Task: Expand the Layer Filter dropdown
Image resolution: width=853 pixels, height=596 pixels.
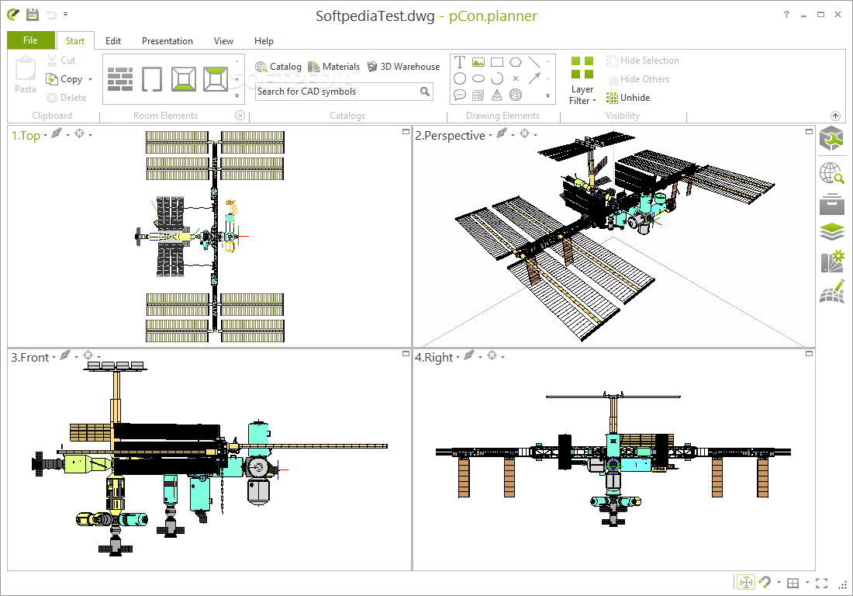Action: point(594,101)
